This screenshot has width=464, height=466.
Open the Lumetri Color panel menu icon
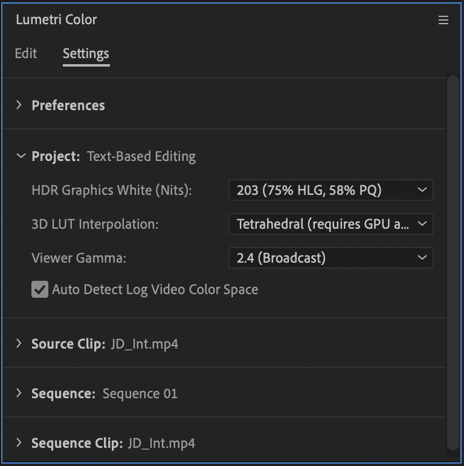(443, 20)
